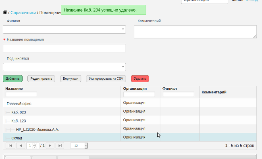Open the Филиал dropdown
Screen dimensions: 262x159
pos(64,29)
